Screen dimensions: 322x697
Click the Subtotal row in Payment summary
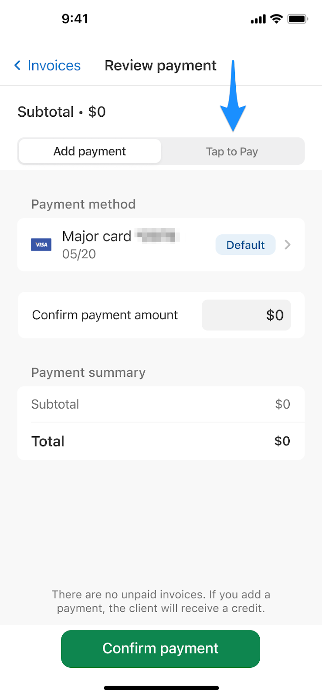[x=160, y=404]
